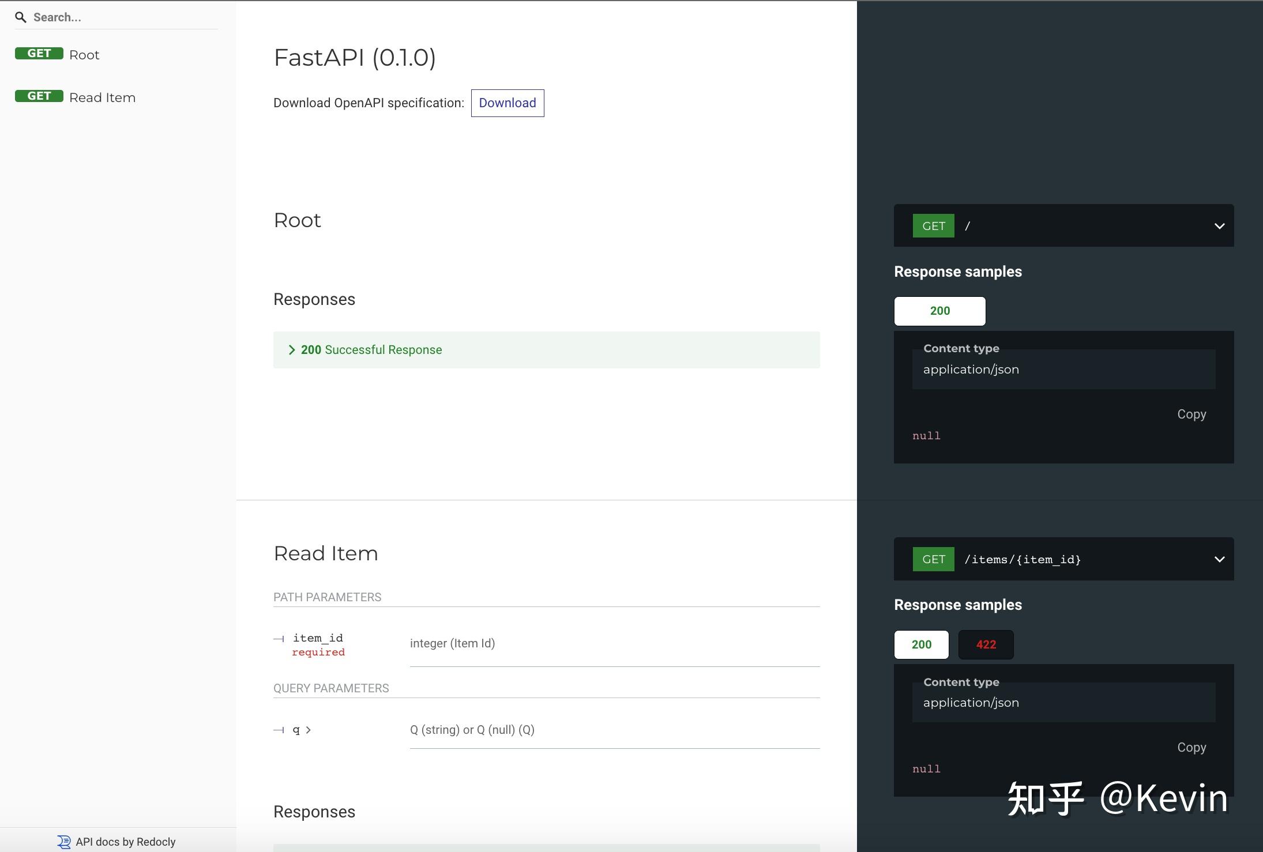Open the Read Item endpoint from sidebar navigation
Viewport: 1263px width, 852px height.
pyautogui.click(x=102, y=97)
